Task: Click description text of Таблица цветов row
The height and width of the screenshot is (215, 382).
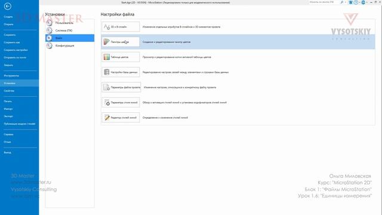Action: click(177, 57)
